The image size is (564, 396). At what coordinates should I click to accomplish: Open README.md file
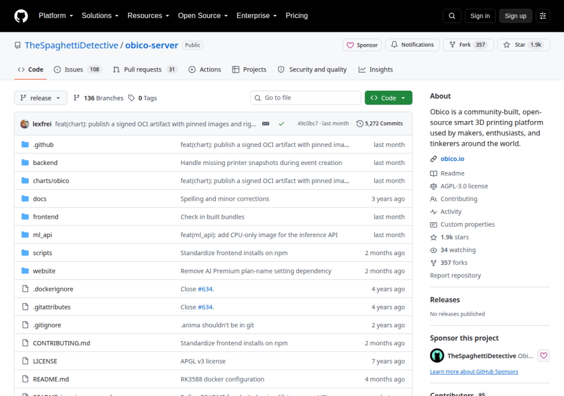coord(51,379)
